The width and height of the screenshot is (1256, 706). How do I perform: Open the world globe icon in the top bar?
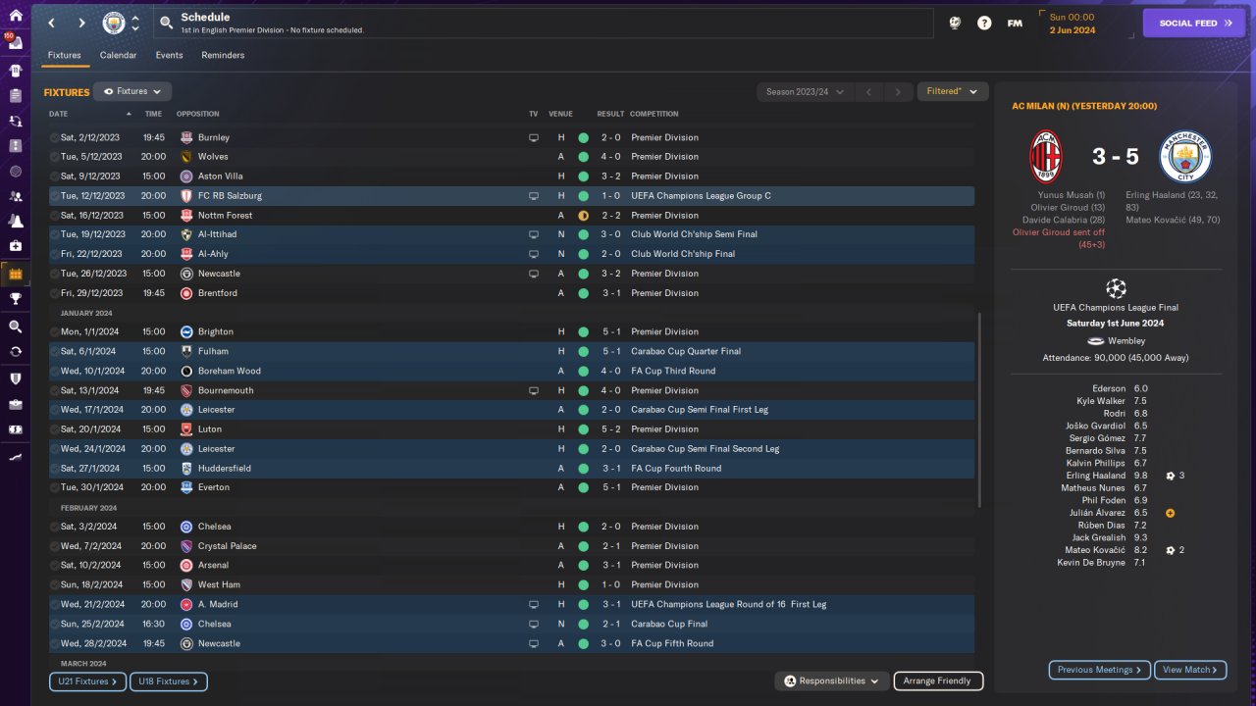[x=955, y=23]
